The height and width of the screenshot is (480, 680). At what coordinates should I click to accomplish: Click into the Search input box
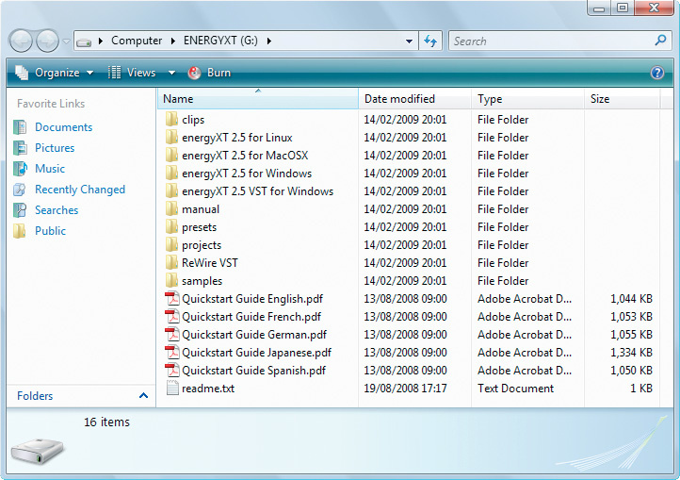(x=551, y=41)
